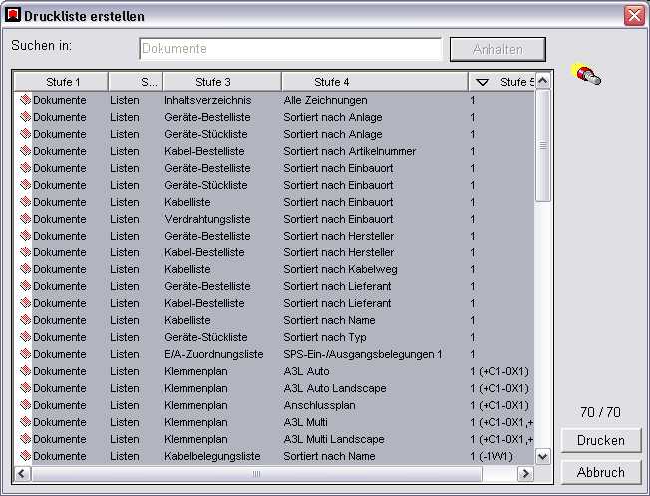Sort by the truncated S... column header
650x496 pixels.
pyautogui.click(x=136, y=82)
